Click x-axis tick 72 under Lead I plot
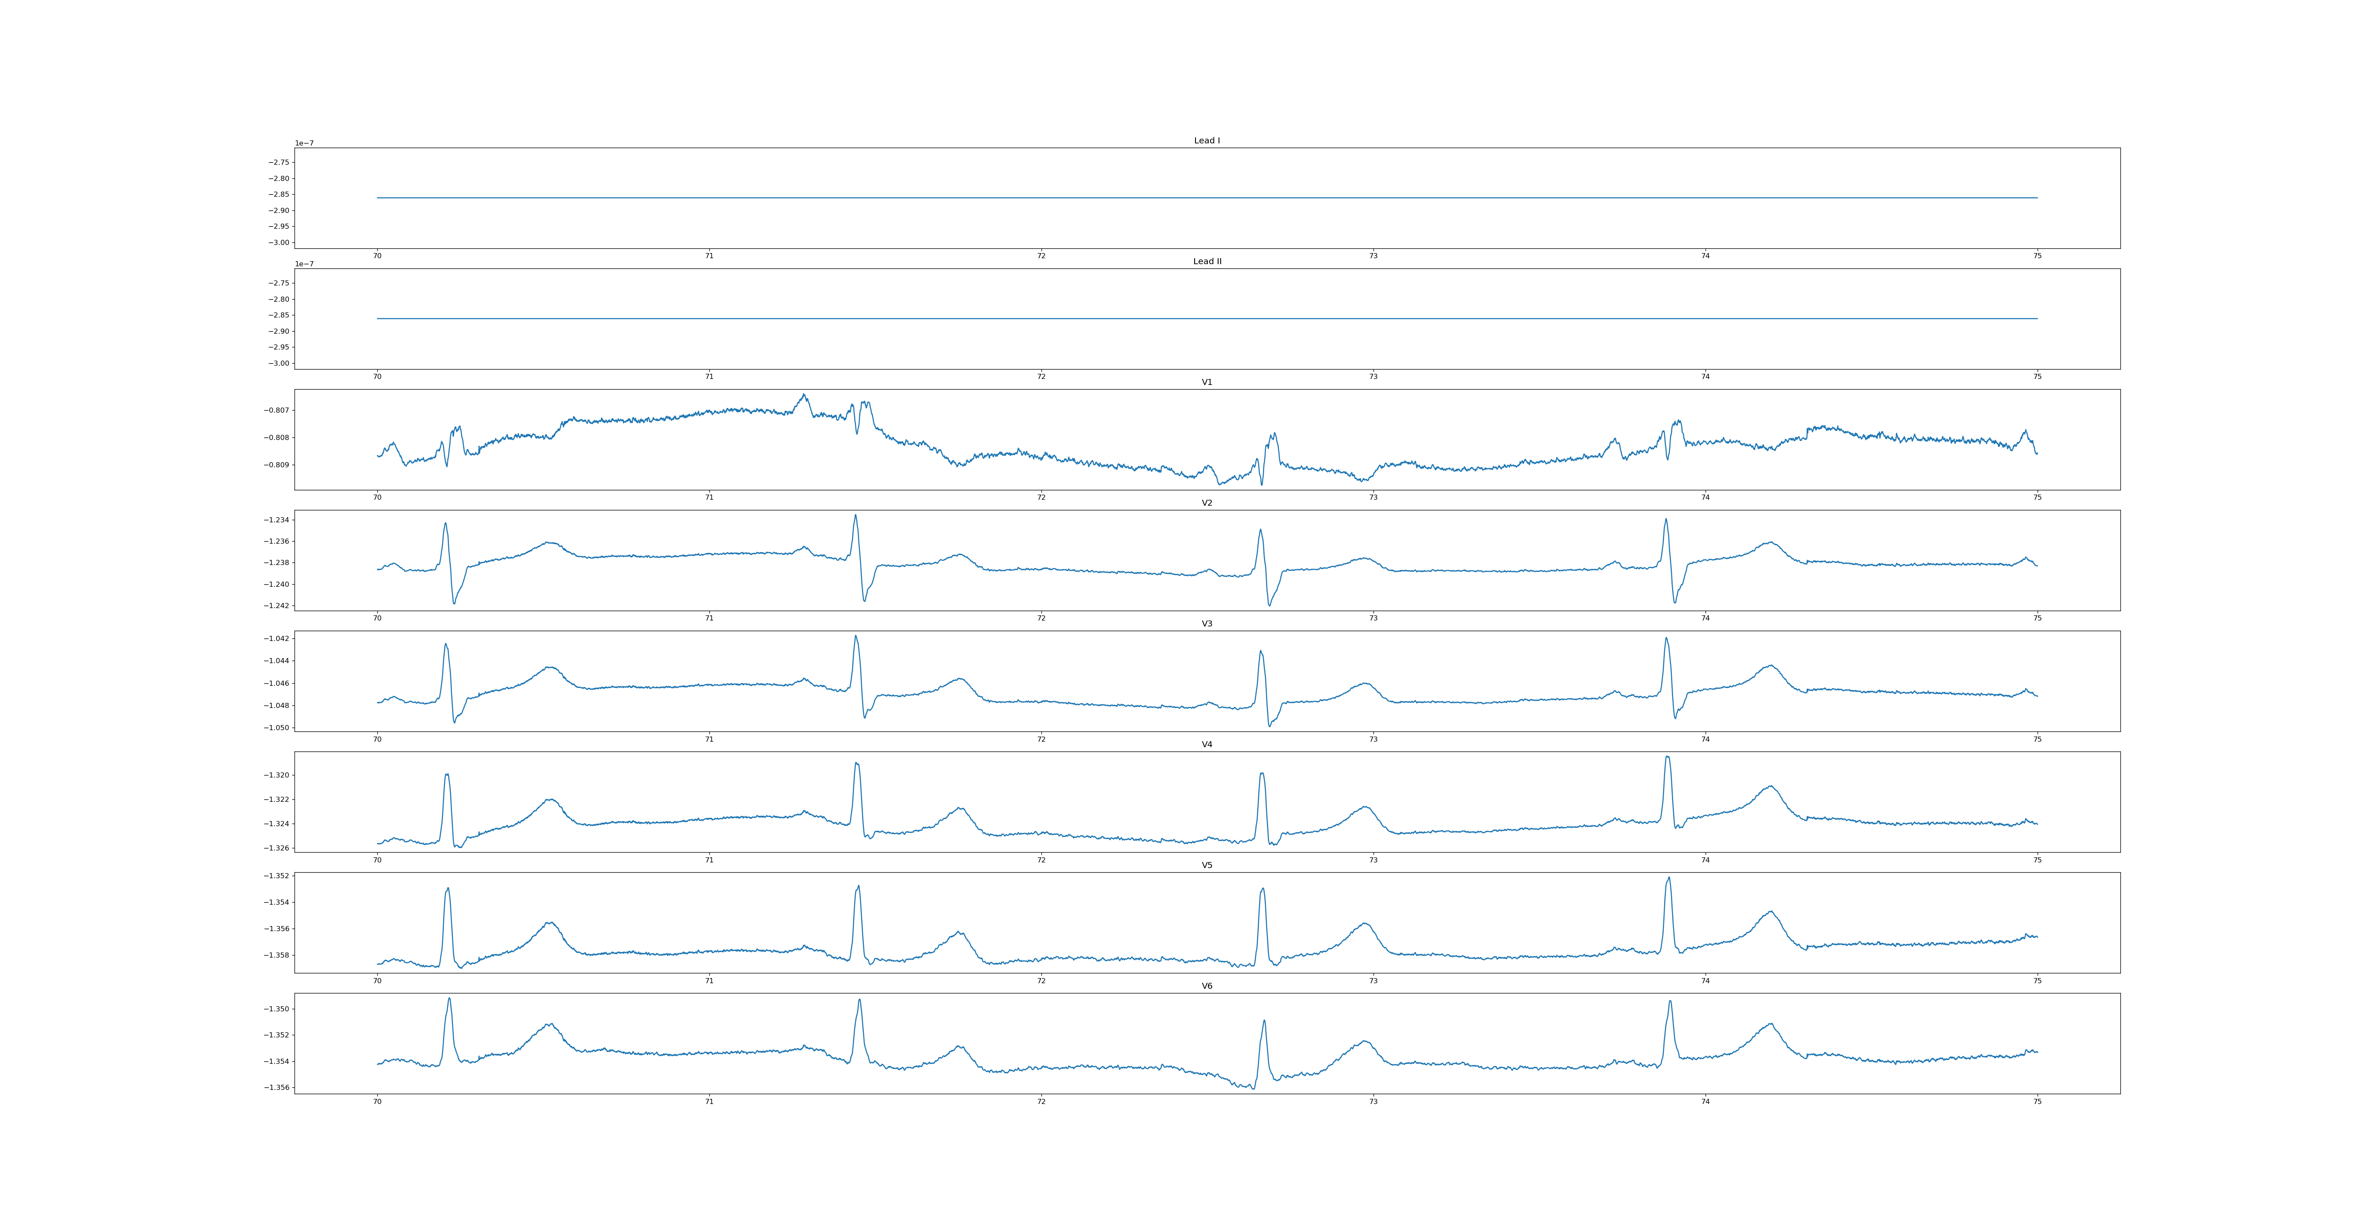The image size is (2356, 1229). pyautogui.click(x=1041, y=256)
